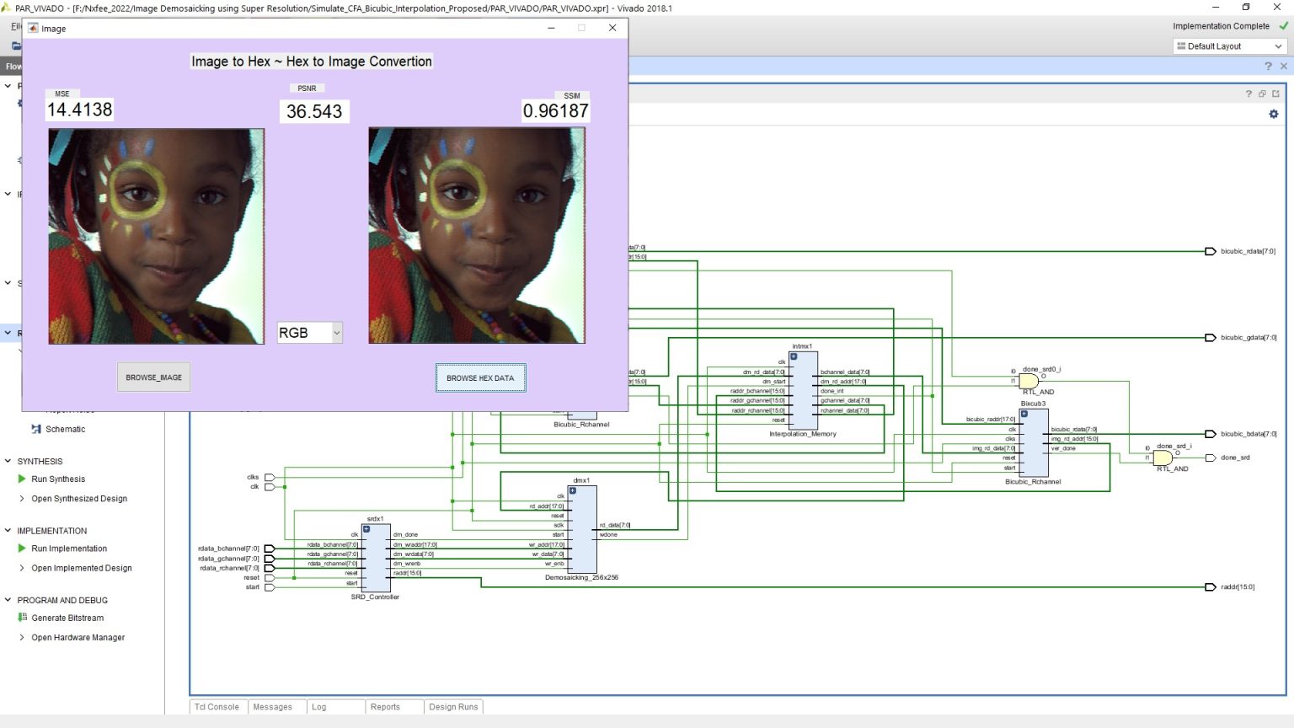Open the Default Layout dropdown
Image resolution: width=1294 pixels, height=728 pixels.
(1230, 46)
